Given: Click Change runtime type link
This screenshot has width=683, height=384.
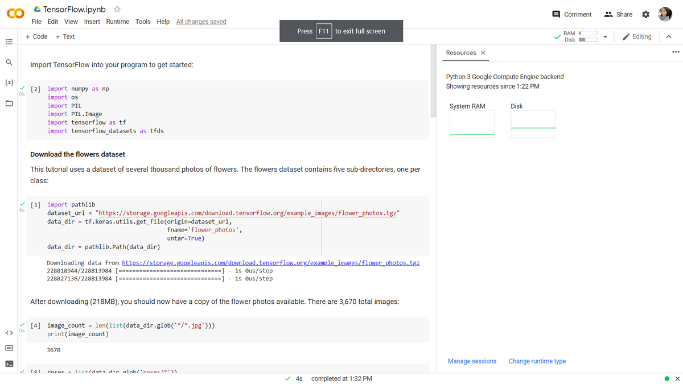Looking at the screenshot, I should (537, 361).
